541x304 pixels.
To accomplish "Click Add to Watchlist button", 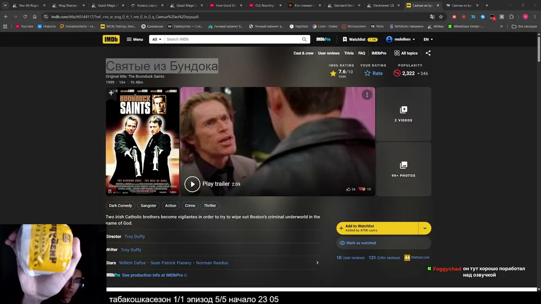I will 377,228.
